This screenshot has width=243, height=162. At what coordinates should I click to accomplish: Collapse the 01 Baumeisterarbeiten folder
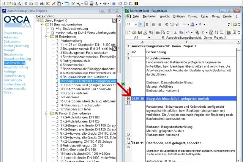coord(41,24)
